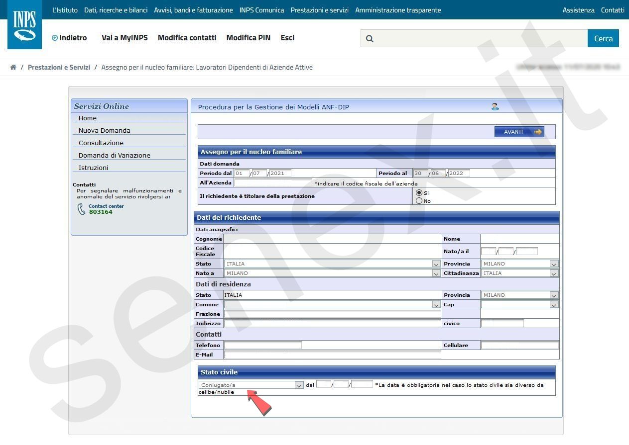Viewport: 629px width, 445px height.
Task: Click the Stato civile dal year field
Action: (x=362, y=384)
